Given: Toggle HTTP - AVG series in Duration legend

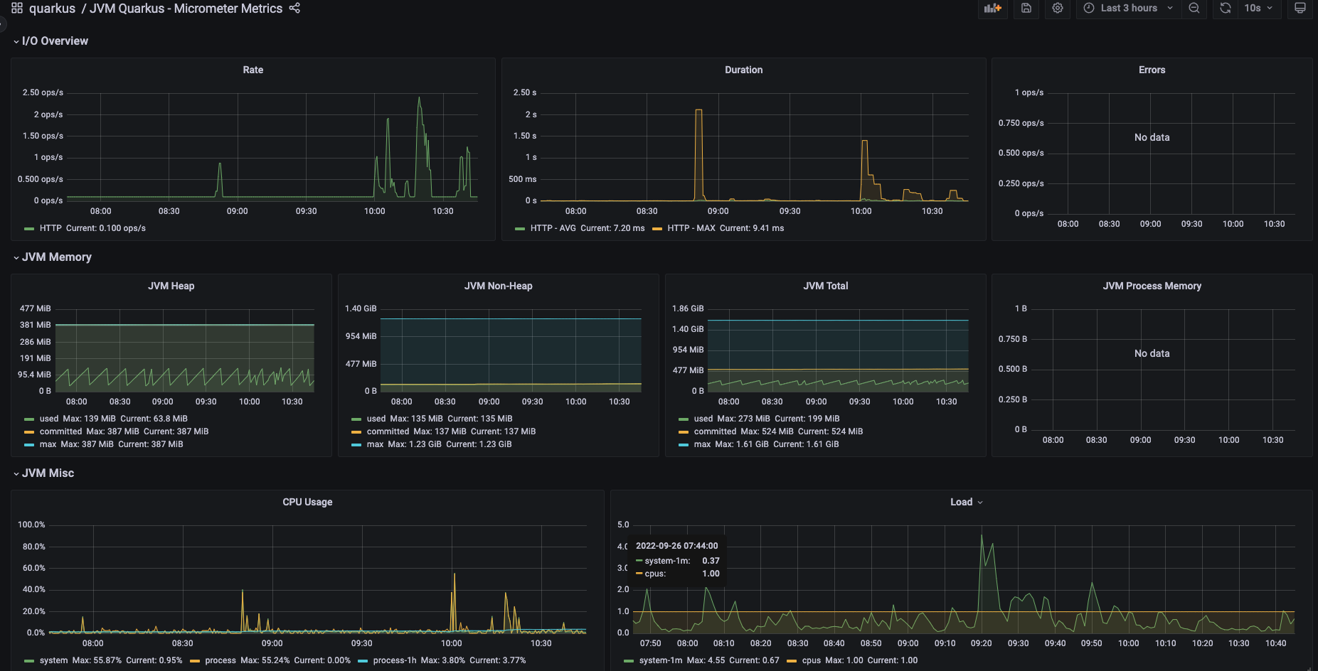Looking at the screenshot, I should [553, 228].
